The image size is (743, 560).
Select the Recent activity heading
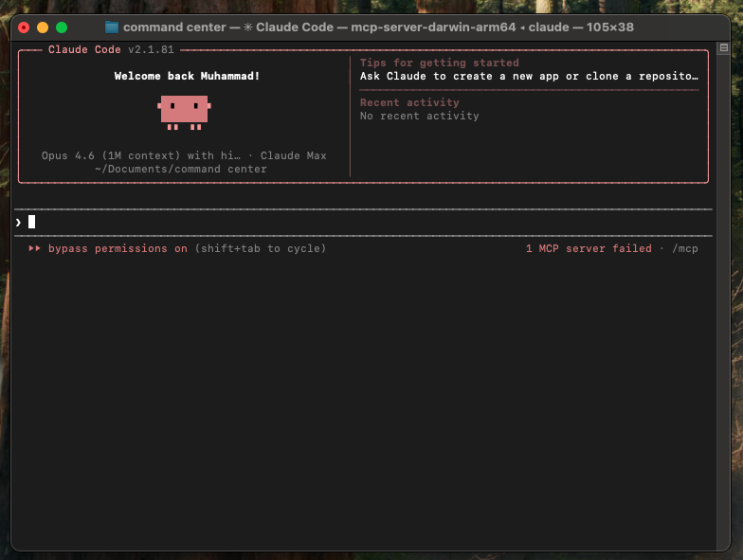409,102
